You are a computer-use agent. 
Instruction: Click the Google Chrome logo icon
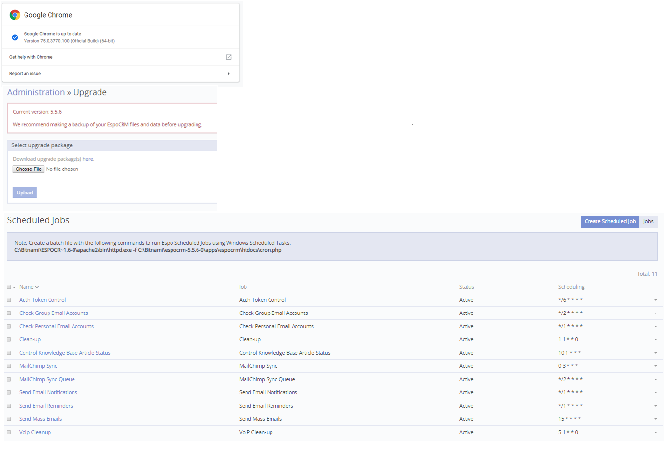coord(15,15)
